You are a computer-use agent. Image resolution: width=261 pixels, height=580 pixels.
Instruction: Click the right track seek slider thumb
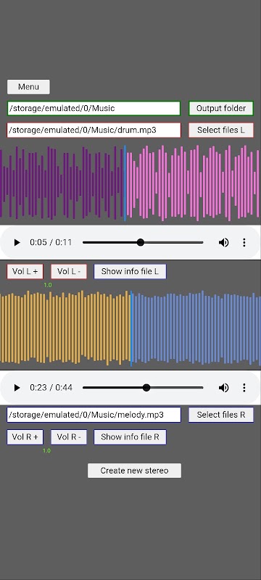[x=146, y=388]
